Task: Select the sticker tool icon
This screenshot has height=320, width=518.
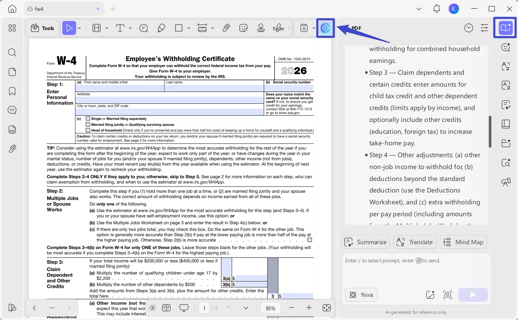Action: coord(243,28)
